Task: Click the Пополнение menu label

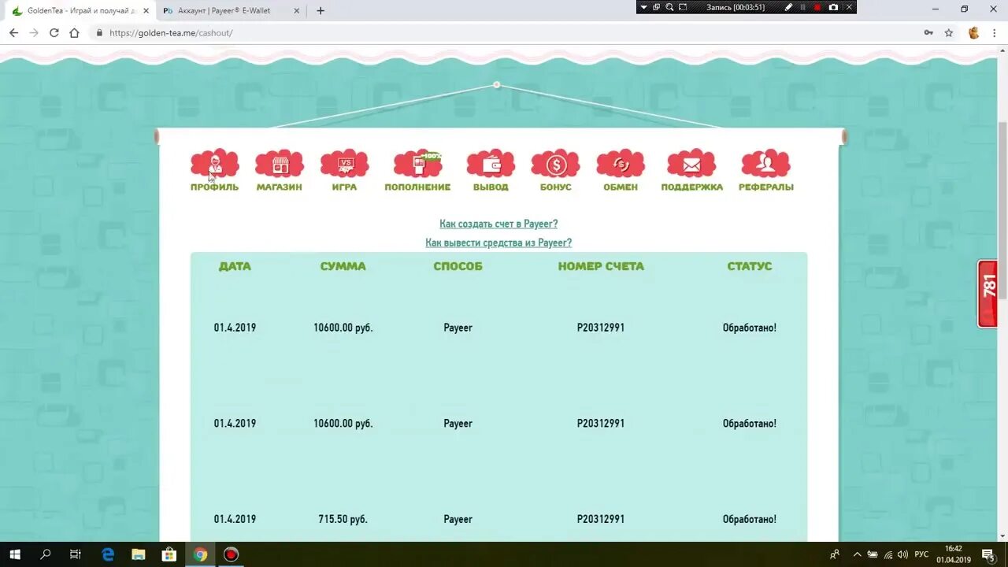Action: (417, 187)
